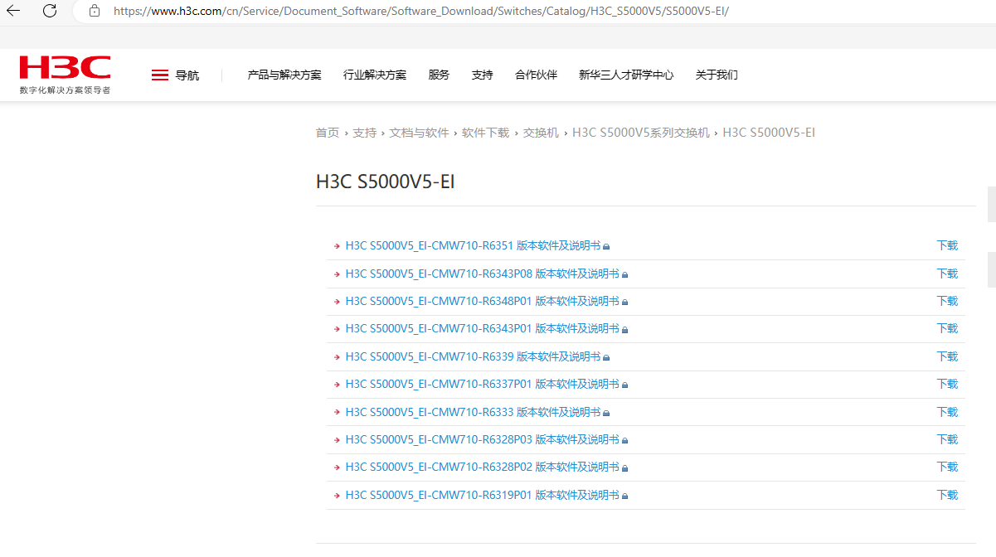This screenshot has height=557, width=996.
Task: Click lock icon beside R6337P01 entry
Action: click(625, 385)
